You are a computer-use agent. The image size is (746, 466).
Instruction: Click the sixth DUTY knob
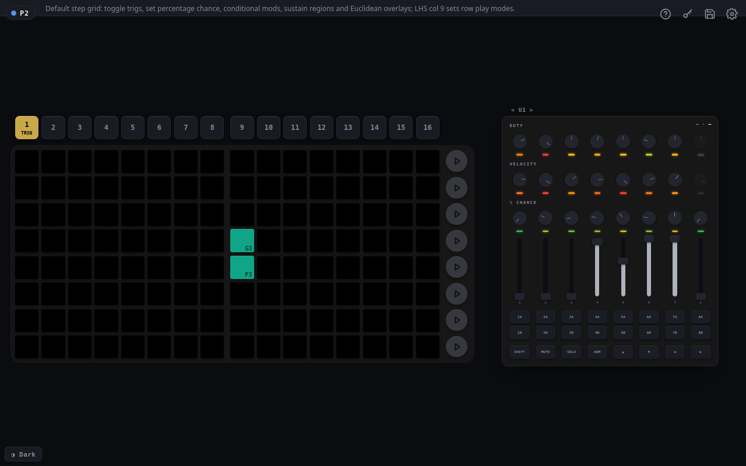(649, 142)
